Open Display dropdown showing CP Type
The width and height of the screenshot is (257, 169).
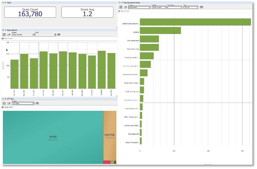[x=23, y=103]
